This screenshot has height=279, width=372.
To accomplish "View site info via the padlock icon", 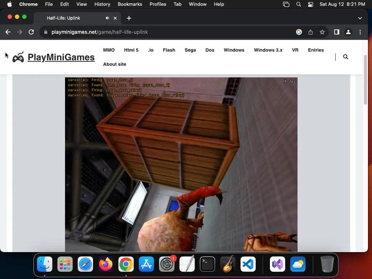I will point(46,32).
